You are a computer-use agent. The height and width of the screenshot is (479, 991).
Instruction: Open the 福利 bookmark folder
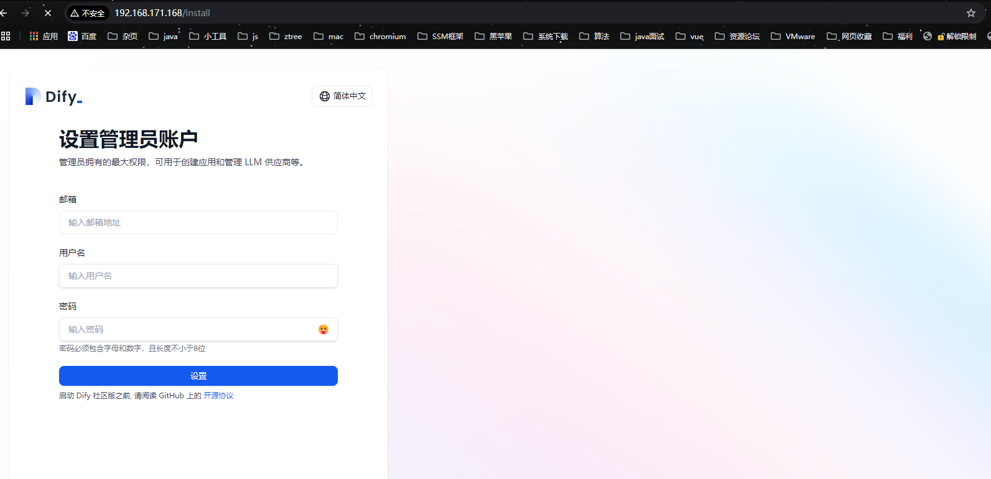pyautogui.click(x=898, y=36)
